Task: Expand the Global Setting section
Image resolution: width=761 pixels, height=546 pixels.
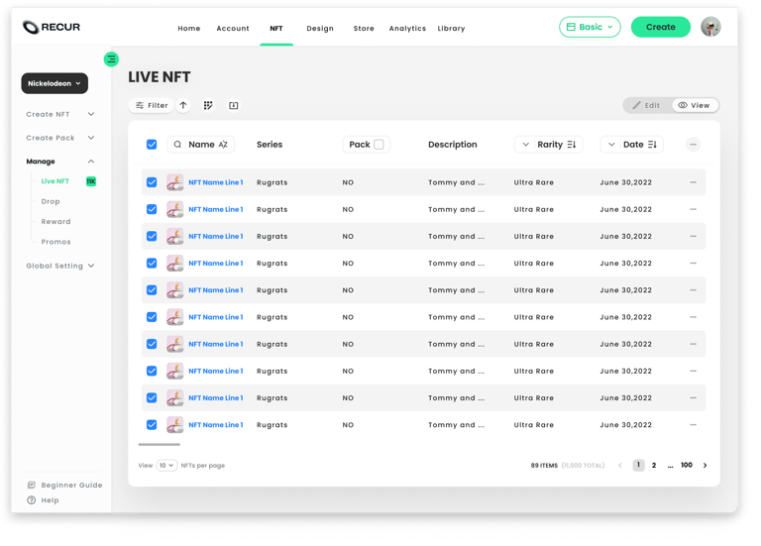Action: click(60, 266)
